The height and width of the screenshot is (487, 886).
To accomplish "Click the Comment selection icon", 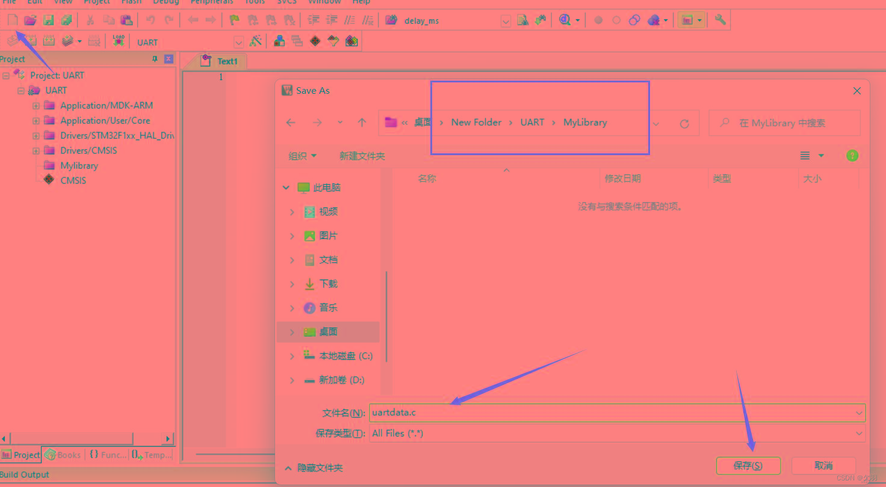I will tap(350, 20).
